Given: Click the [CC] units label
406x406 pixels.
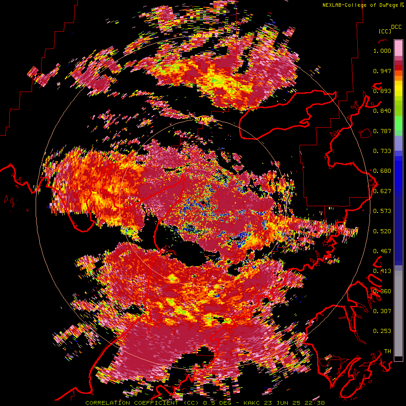Looking at the screenshot, I should pos(385,31).
